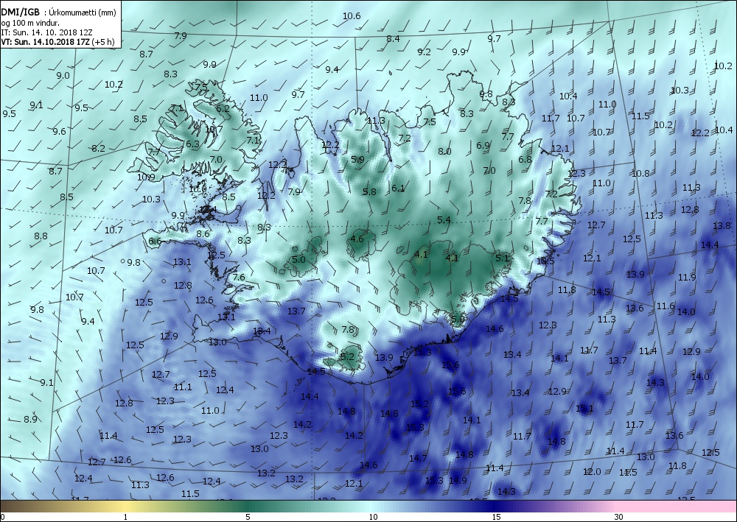The width and height of the screenshot is (737, 522).
Task: Click the 6.8 value in northeast Iceland
Action: point(525,159)
